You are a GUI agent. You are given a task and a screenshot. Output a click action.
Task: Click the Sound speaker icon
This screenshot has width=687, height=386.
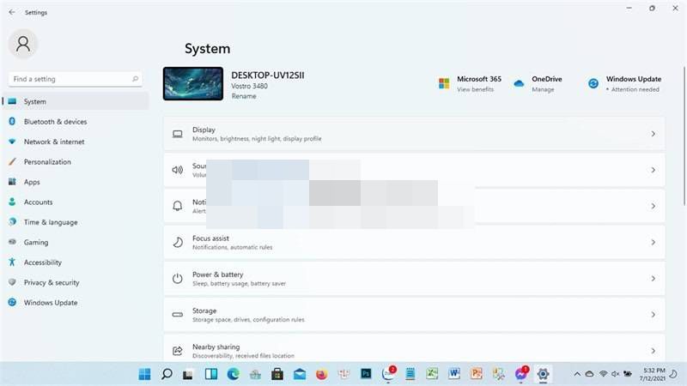point(178,170)
